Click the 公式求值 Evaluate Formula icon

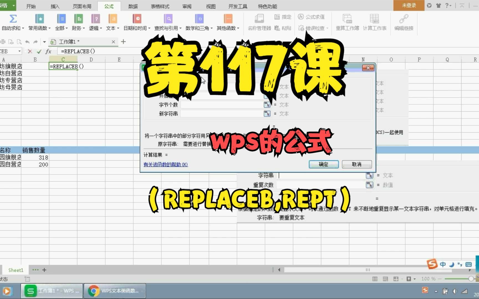tap(312, 17)
